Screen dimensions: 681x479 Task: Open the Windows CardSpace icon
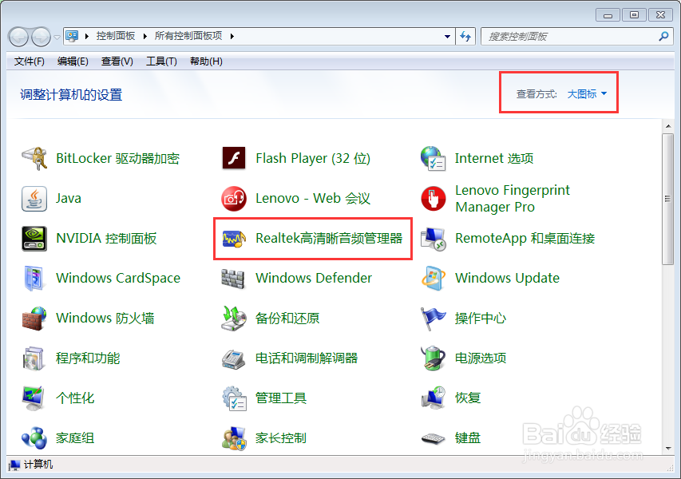(x=34, y=279)
